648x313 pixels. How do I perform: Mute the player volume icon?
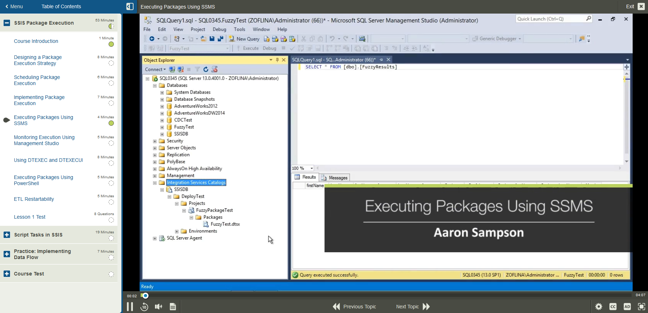[159, 307]
